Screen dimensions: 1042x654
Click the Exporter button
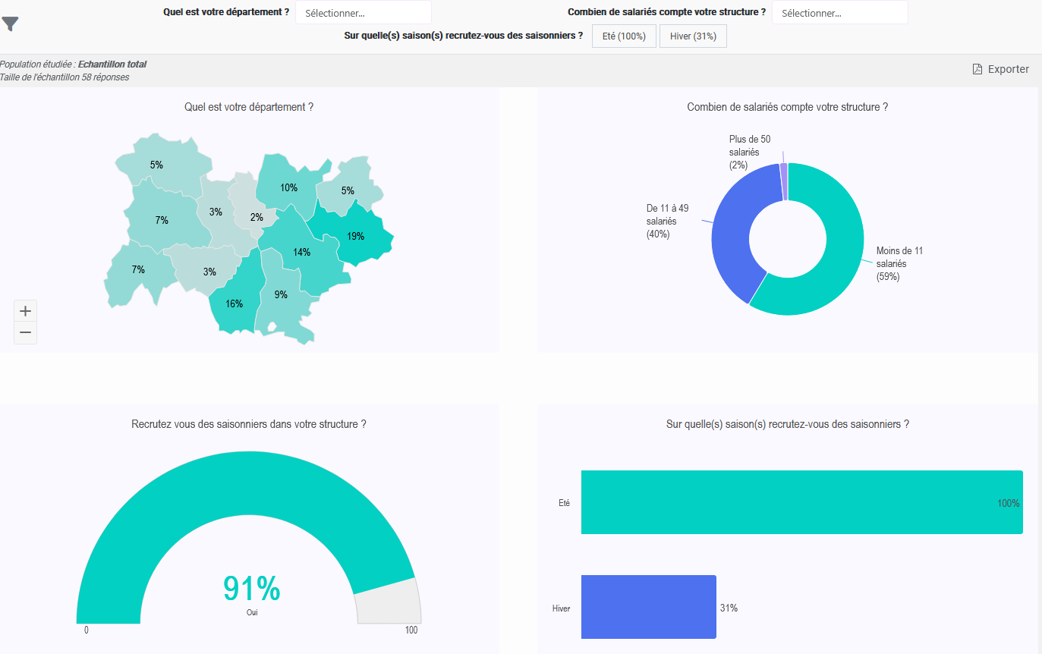tap(1001, 69)
